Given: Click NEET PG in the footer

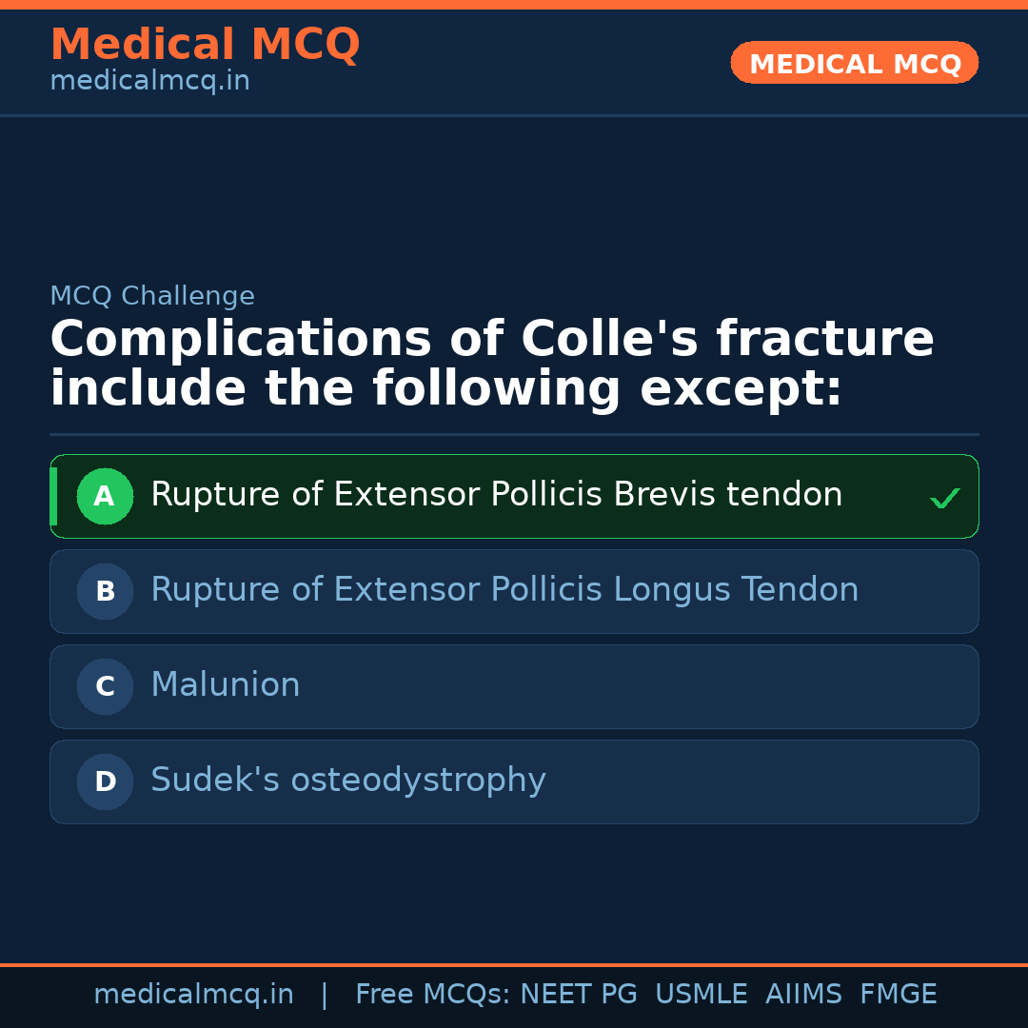Looking at the screenshot, I should [579, 995].
